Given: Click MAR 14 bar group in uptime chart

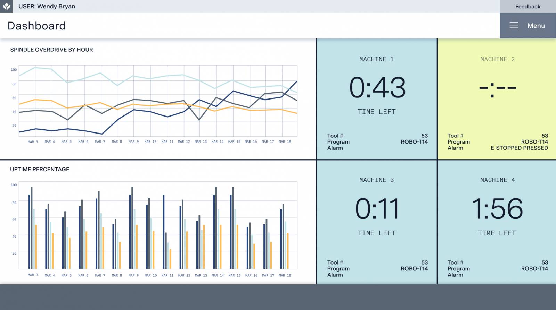Looking at the screenshot, I should pos(217,229).
